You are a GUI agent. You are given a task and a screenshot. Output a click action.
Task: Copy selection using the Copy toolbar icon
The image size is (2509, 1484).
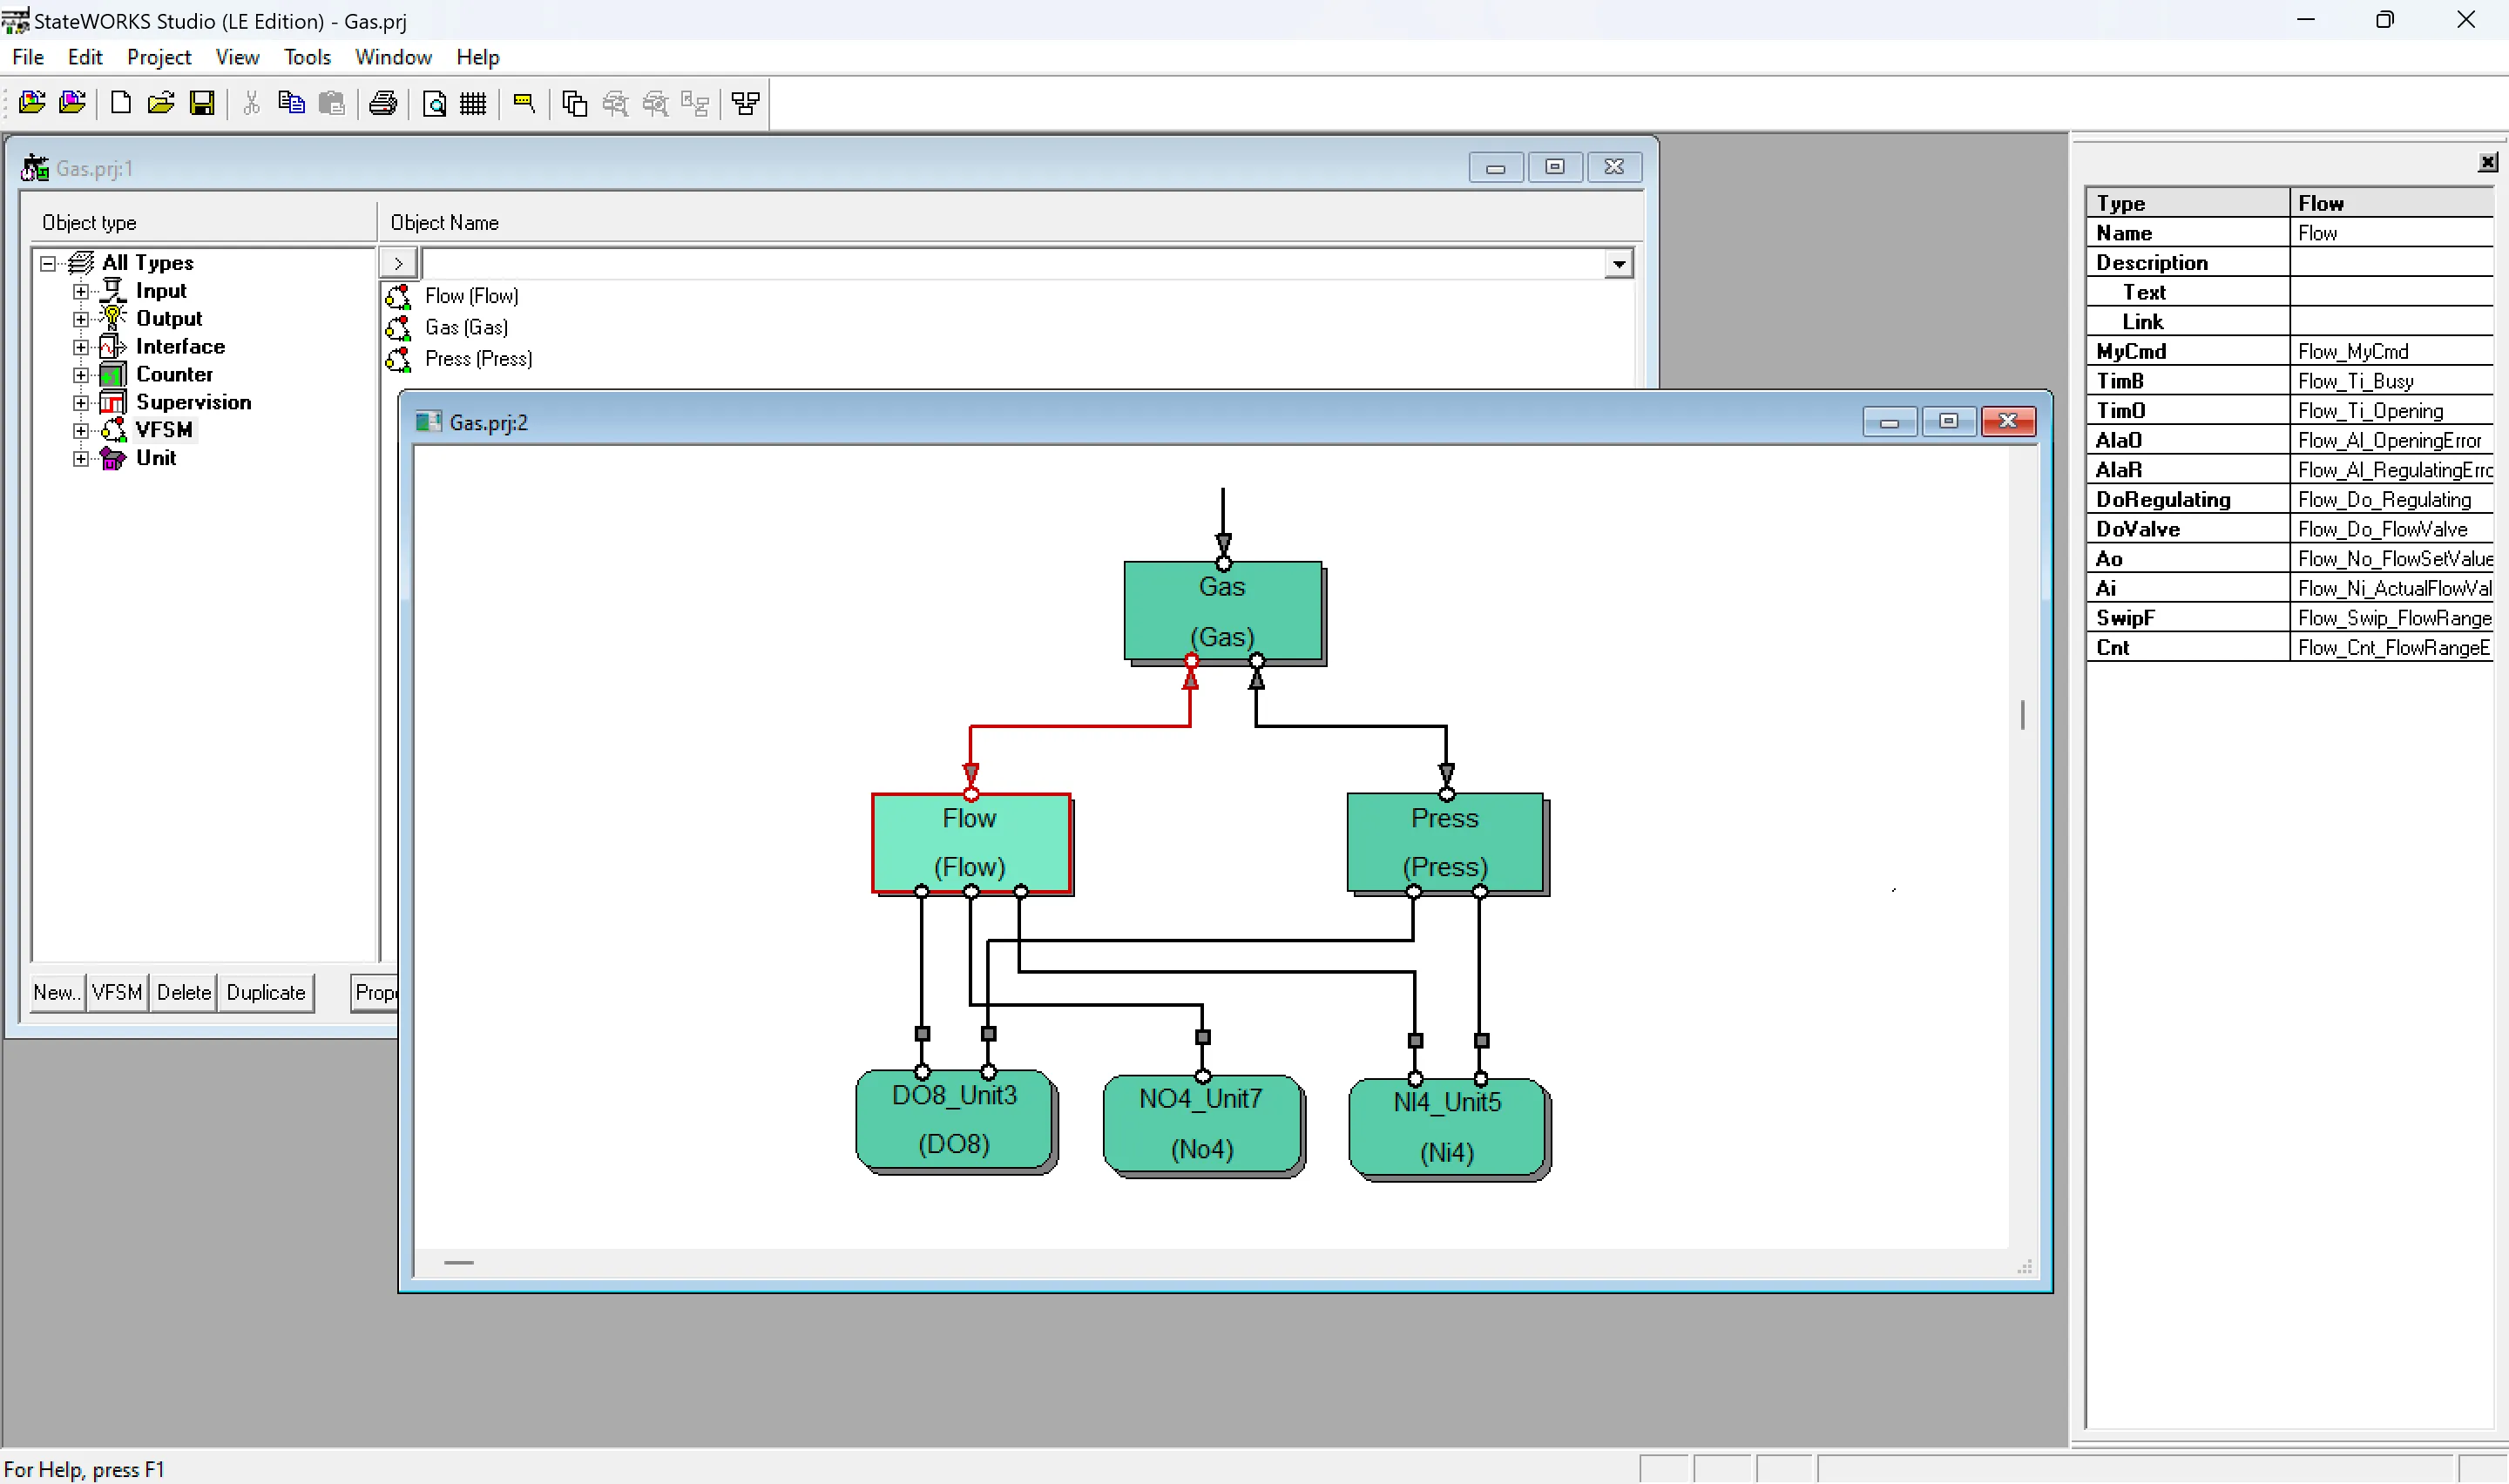291,103
